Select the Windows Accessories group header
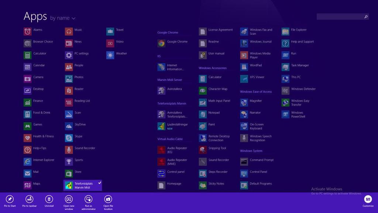The height and width of the screenshot is (213, 378). 213,68
